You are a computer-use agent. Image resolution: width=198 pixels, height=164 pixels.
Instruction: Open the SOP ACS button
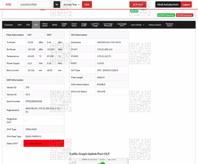tap(138, 5)
